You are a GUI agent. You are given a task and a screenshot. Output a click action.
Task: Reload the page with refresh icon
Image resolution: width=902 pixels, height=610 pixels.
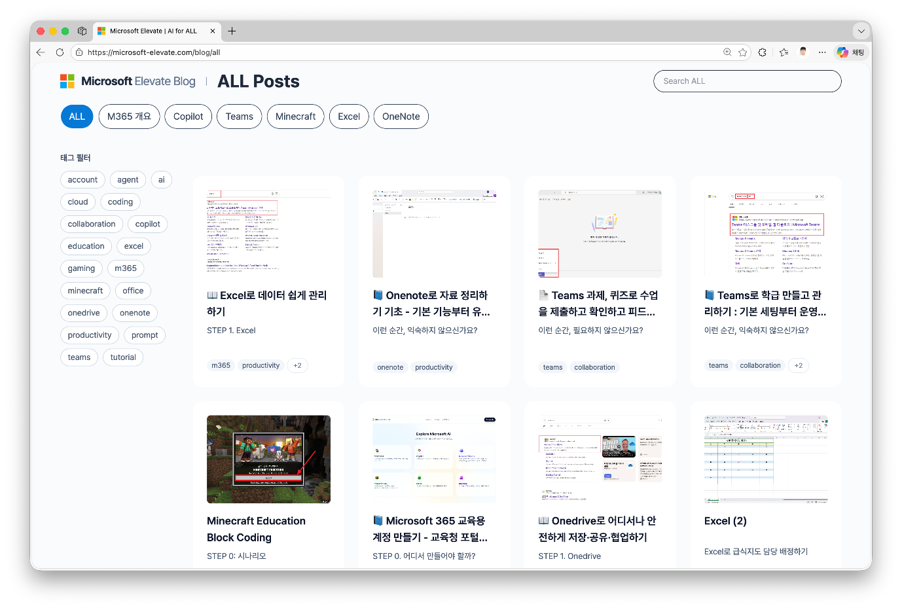[x=60, y=52]
